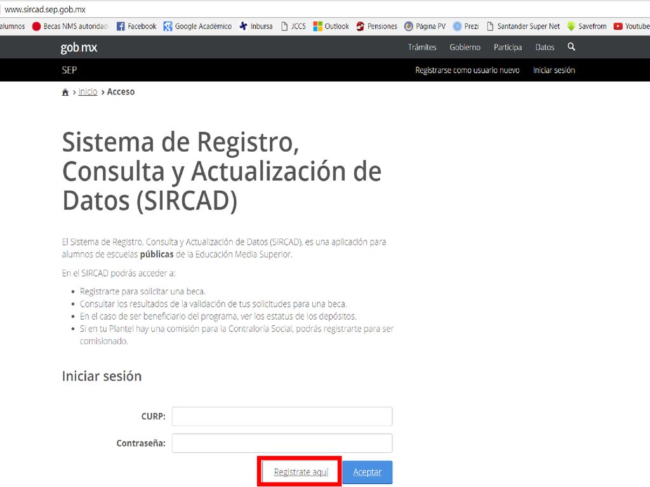Open the Becas NMS autoridad bookmark
The height and width of the screenshot is (487, 650).
(x=70, y=27)
